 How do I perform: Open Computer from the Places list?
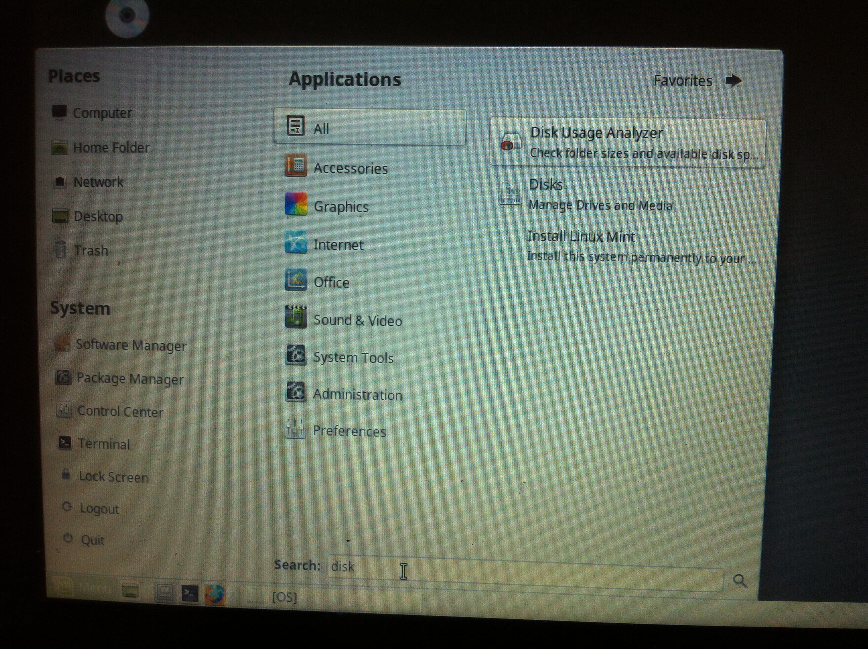click(x=92, y=113)
